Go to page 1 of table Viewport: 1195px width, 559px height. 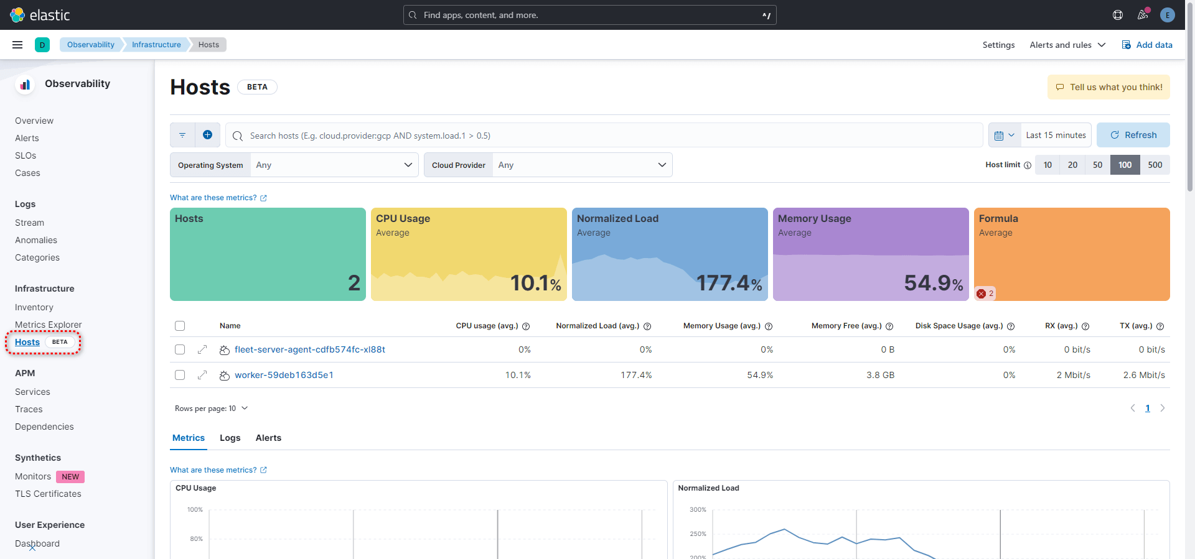pos(1148,408)
